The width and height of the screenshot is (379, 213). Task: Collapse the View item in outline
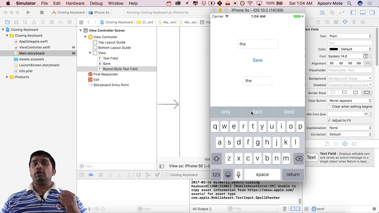[x=90, y=53]
